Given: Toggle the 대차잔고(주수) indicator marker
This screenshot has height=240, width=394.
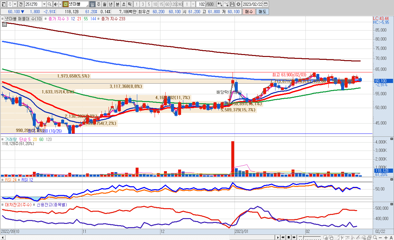Looking at the screenshot, I should (3, 204).
